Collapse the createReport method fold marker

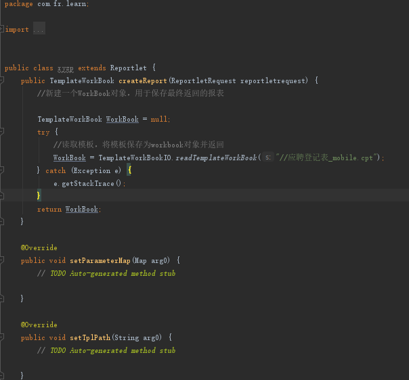(1, 80)
